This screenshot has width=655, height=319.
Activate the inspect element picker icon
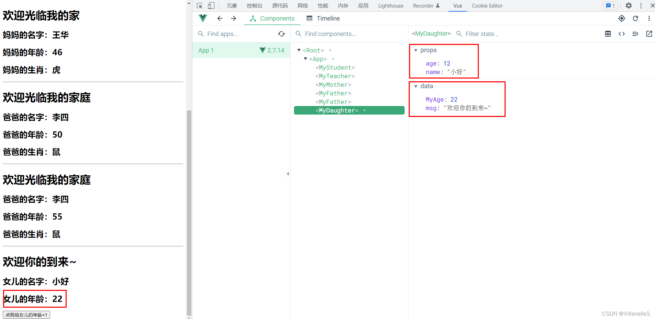200,6
